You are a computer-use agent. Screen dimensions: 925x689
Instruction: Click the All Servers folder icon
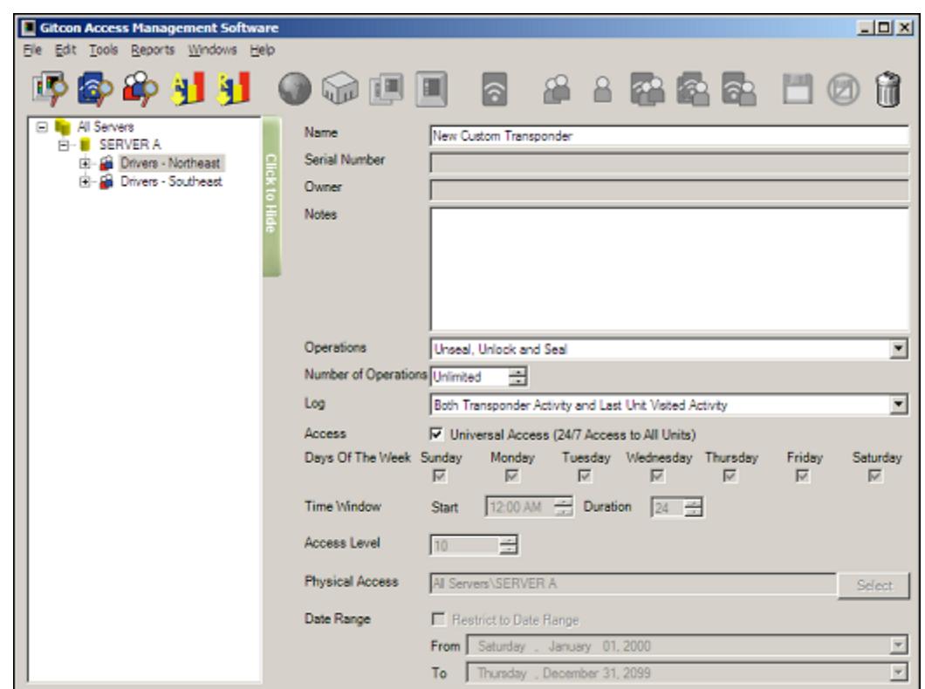click(x=62, y=126)
